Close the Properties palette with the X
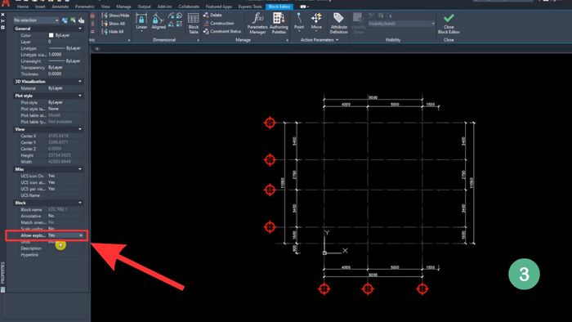This screenshot has height=322, width=572. pyautogui.click(x=2, y=15)
